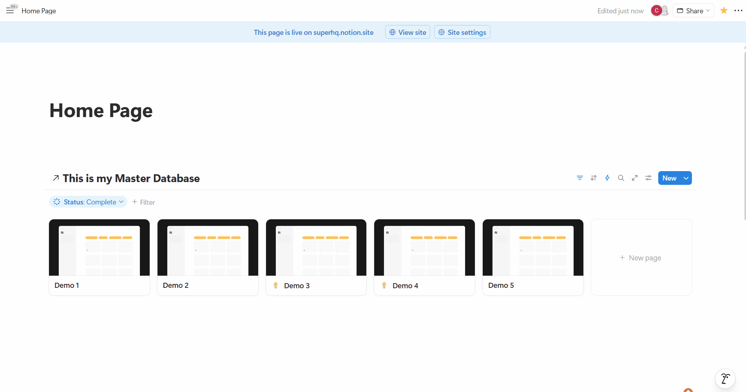Click the Notion AI assistant button

pos(725,379)
